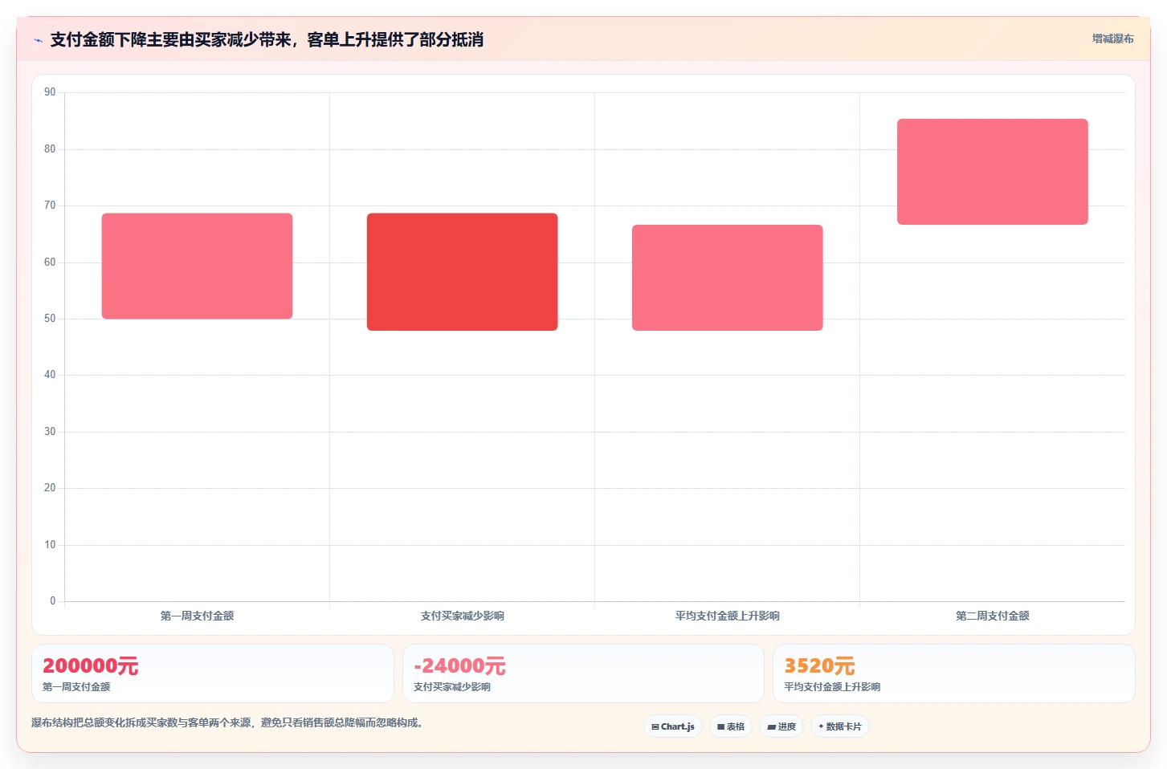The height and width of the screenshot is (769, 1167).
Task: Select the 表格 chip
Action: pos(731,726)
